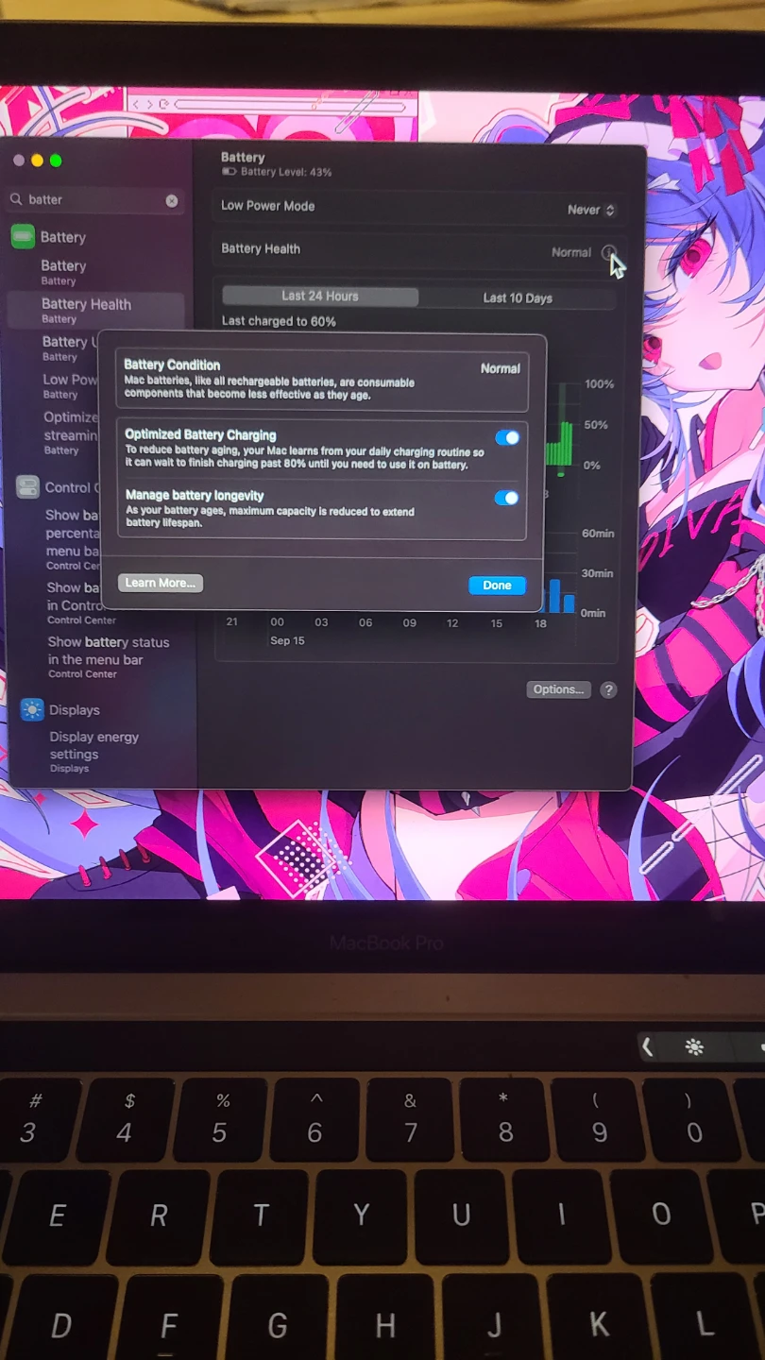Image resolution: width=765 pixels, height=1360 pixels.
Task: Select Display energy settings result
Action: (93, 752)
